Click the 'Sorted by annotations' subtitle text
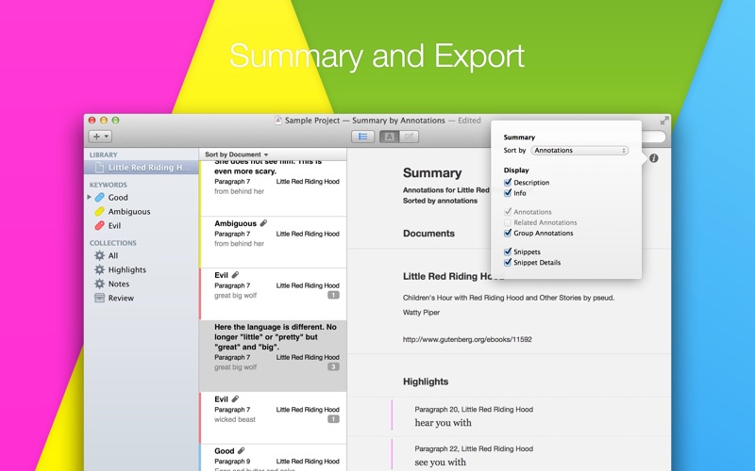The height and width of the screenshot is (471, 755). (x=440, y=201)
